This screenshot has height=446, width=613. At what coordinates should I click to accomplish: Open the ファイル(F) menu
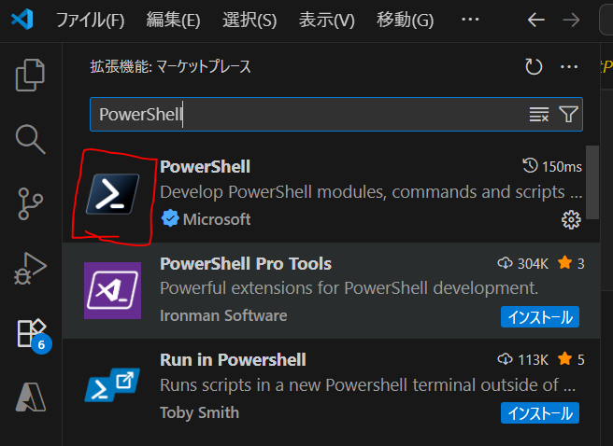pos(90,20)
